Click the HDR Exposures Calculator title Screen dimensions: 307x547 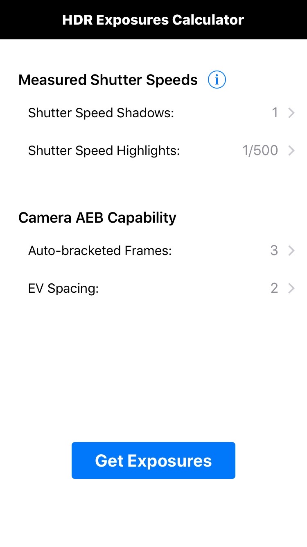click(x=153, y=20)
